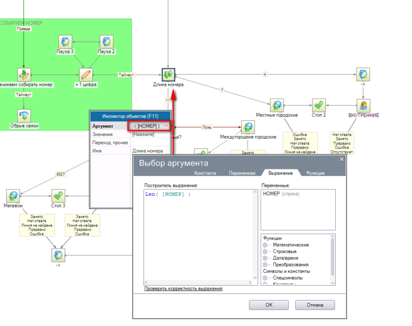Select the Длина номера switch node
The image size is (412, 326).
pyautogui.click(x=168, y=75)
